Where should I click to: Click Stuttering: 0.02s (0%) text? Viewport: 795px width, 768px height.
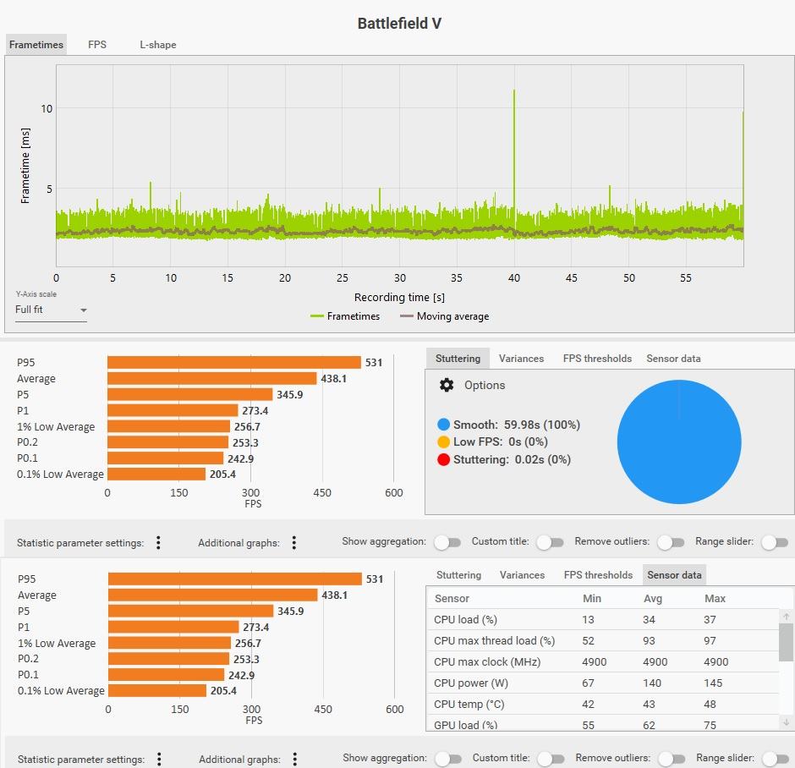(512, 459)
